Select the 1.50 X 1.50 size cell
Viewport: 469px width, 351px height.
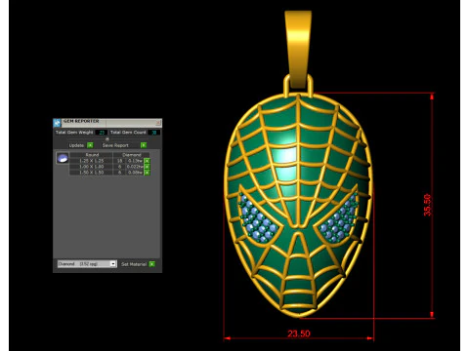tap(91, 173)
